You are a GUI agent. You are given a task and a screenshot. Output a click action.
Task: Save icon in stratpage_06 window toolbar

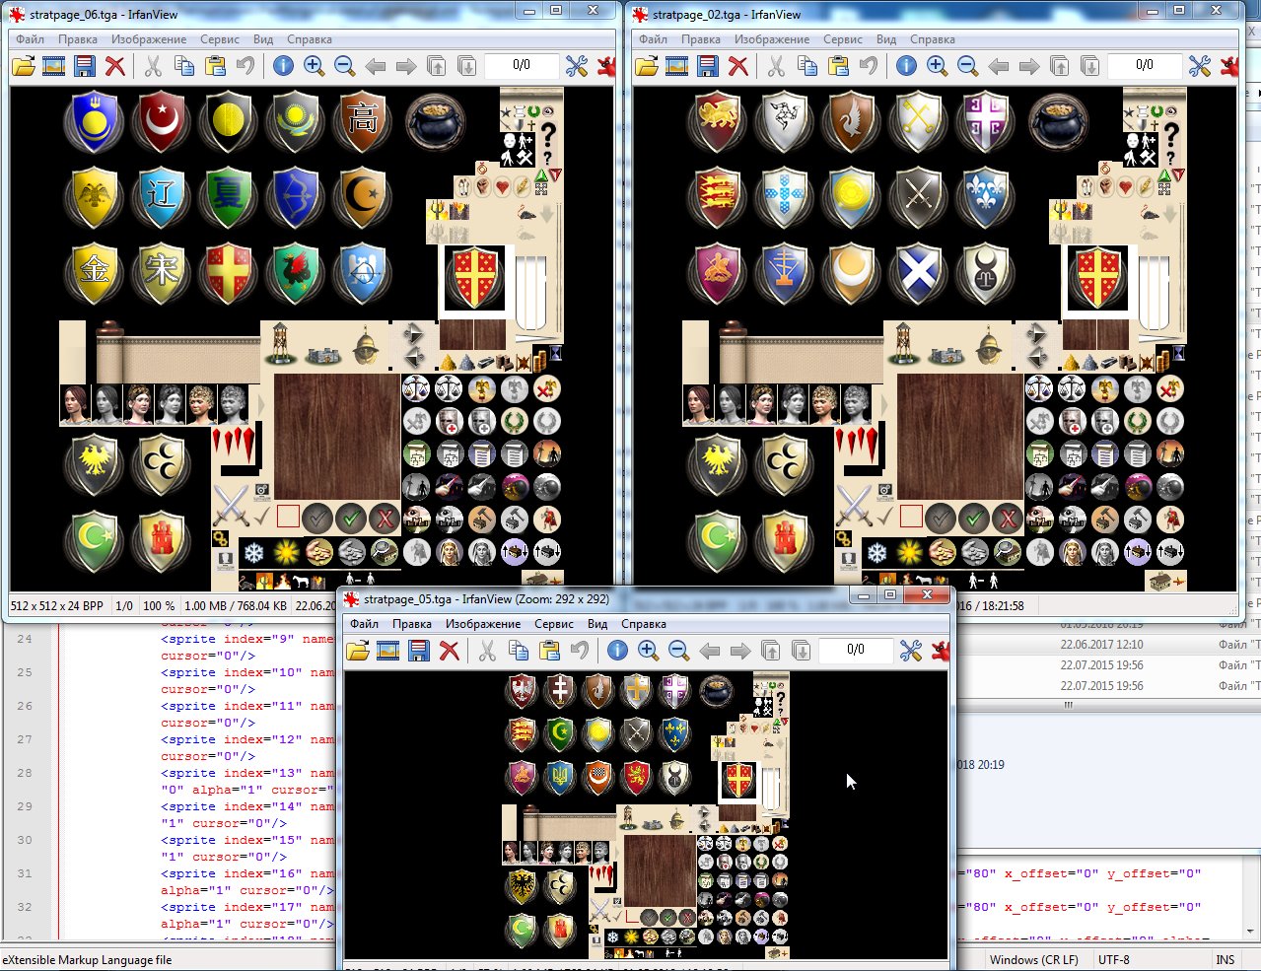click(x=85, y=66)
